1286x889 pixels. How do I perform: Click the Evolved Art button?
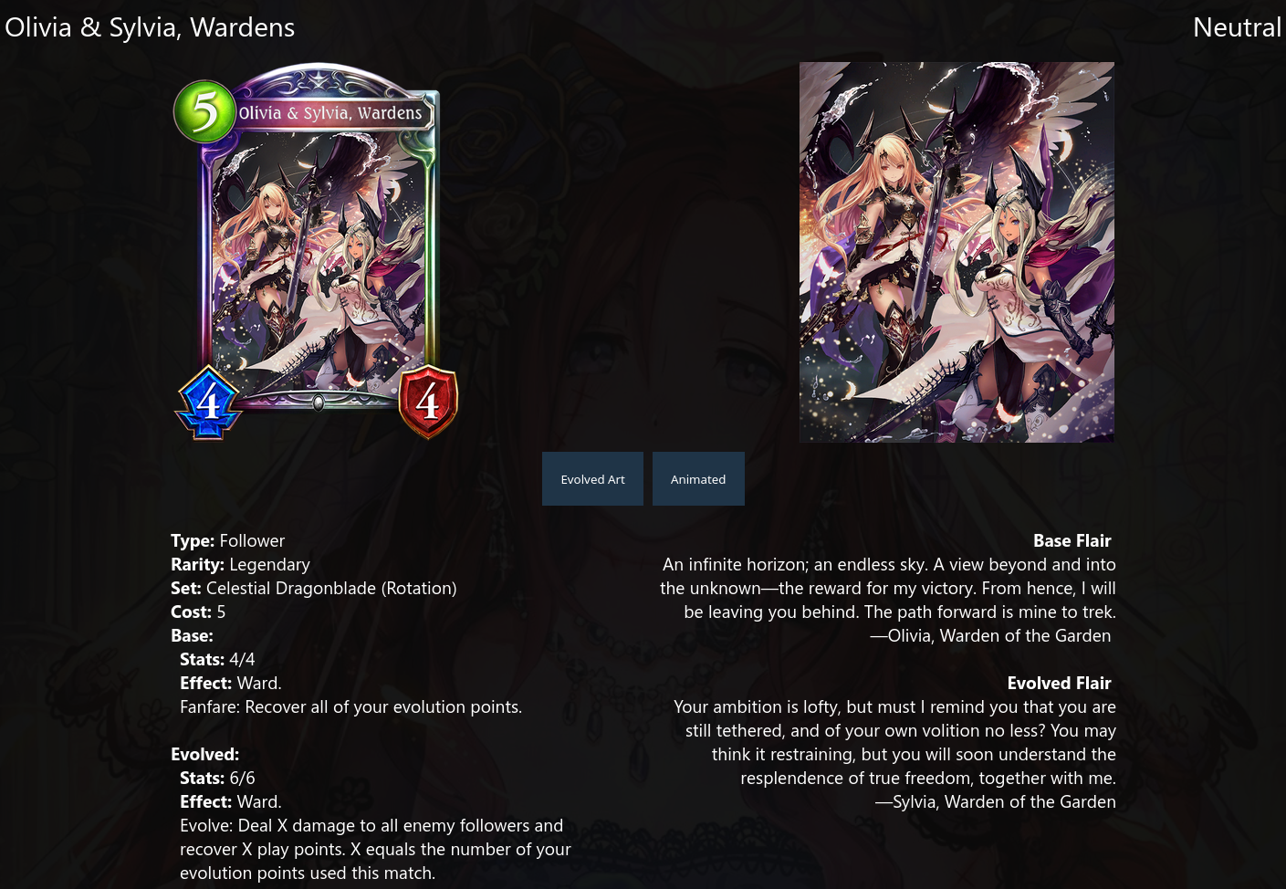tap(592, 479)
